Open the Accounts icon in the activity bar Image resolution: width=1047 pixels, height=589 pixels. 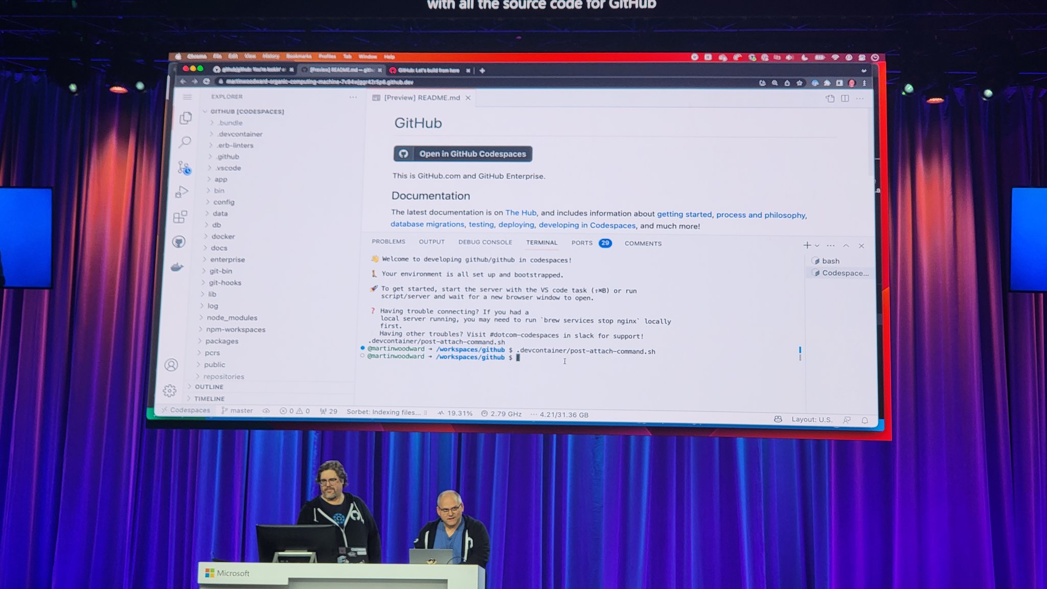[171, 365]
